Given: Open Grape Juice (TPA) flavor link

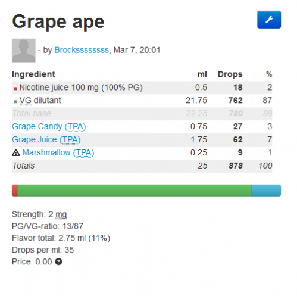Looking at the screenshot, I should (46, 139).
